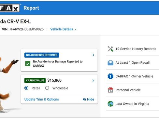Click the VIN number 7FARW2H88JE059025
The image size is (159, 119).
coord(26,29)
